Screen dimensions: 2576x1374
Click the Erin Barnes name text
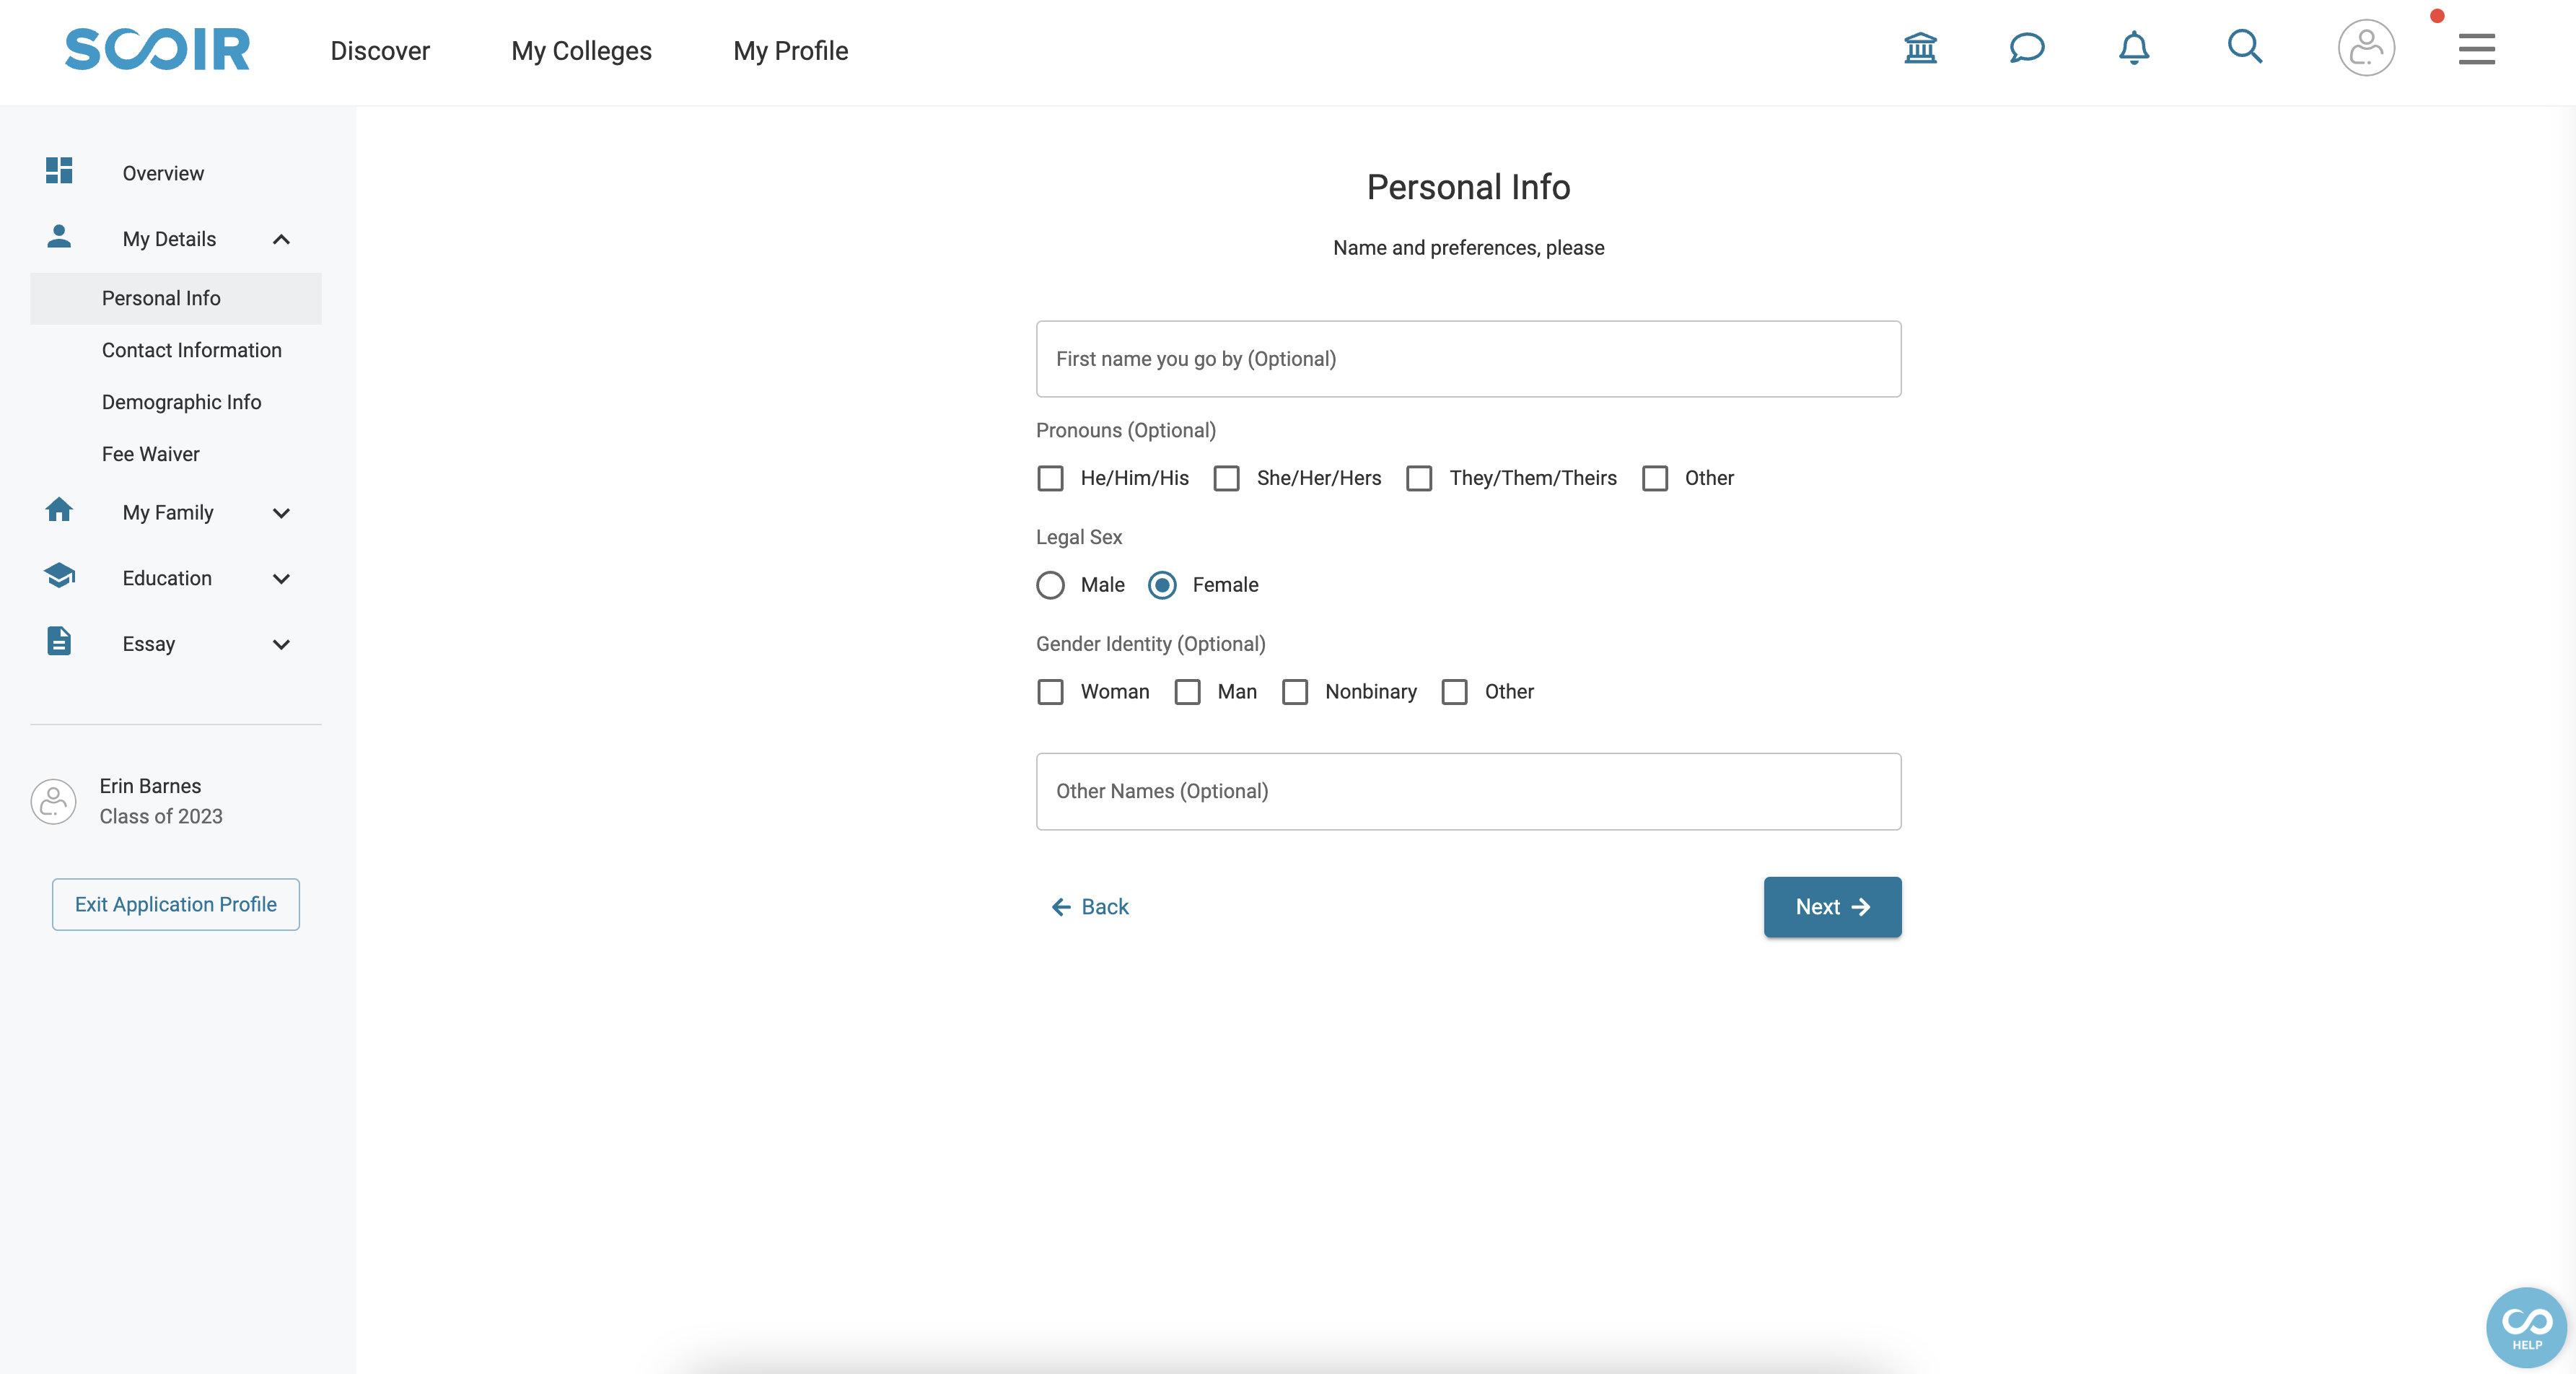[150, 786]
